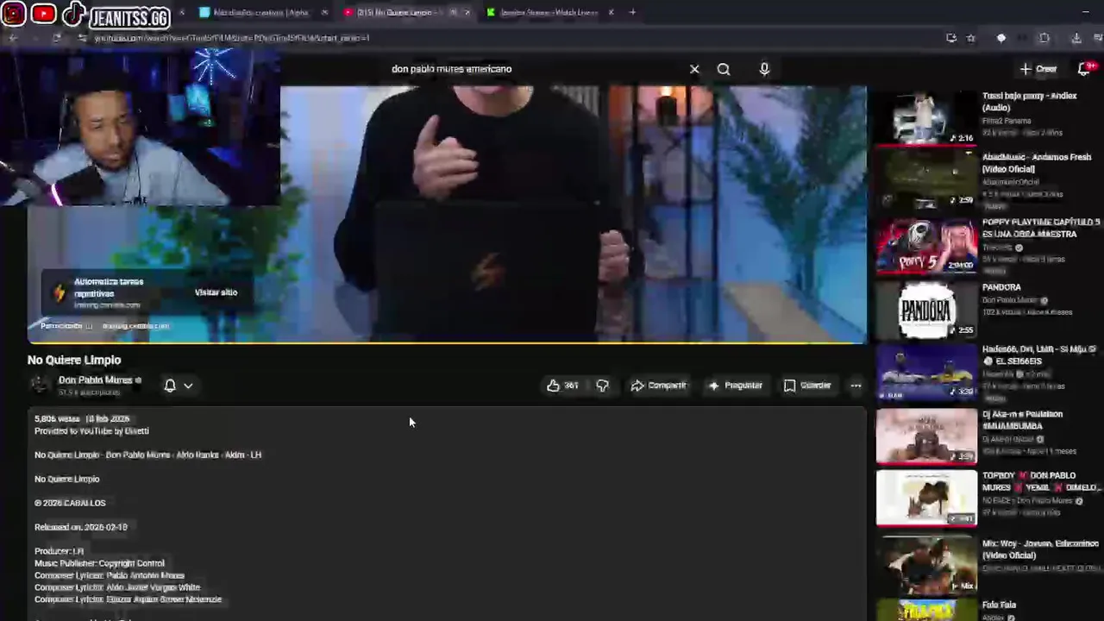Screen dimensions: 1104x621
Task: Save the video with Guardar
Action: pyautogui.click(x=807, y=386)
